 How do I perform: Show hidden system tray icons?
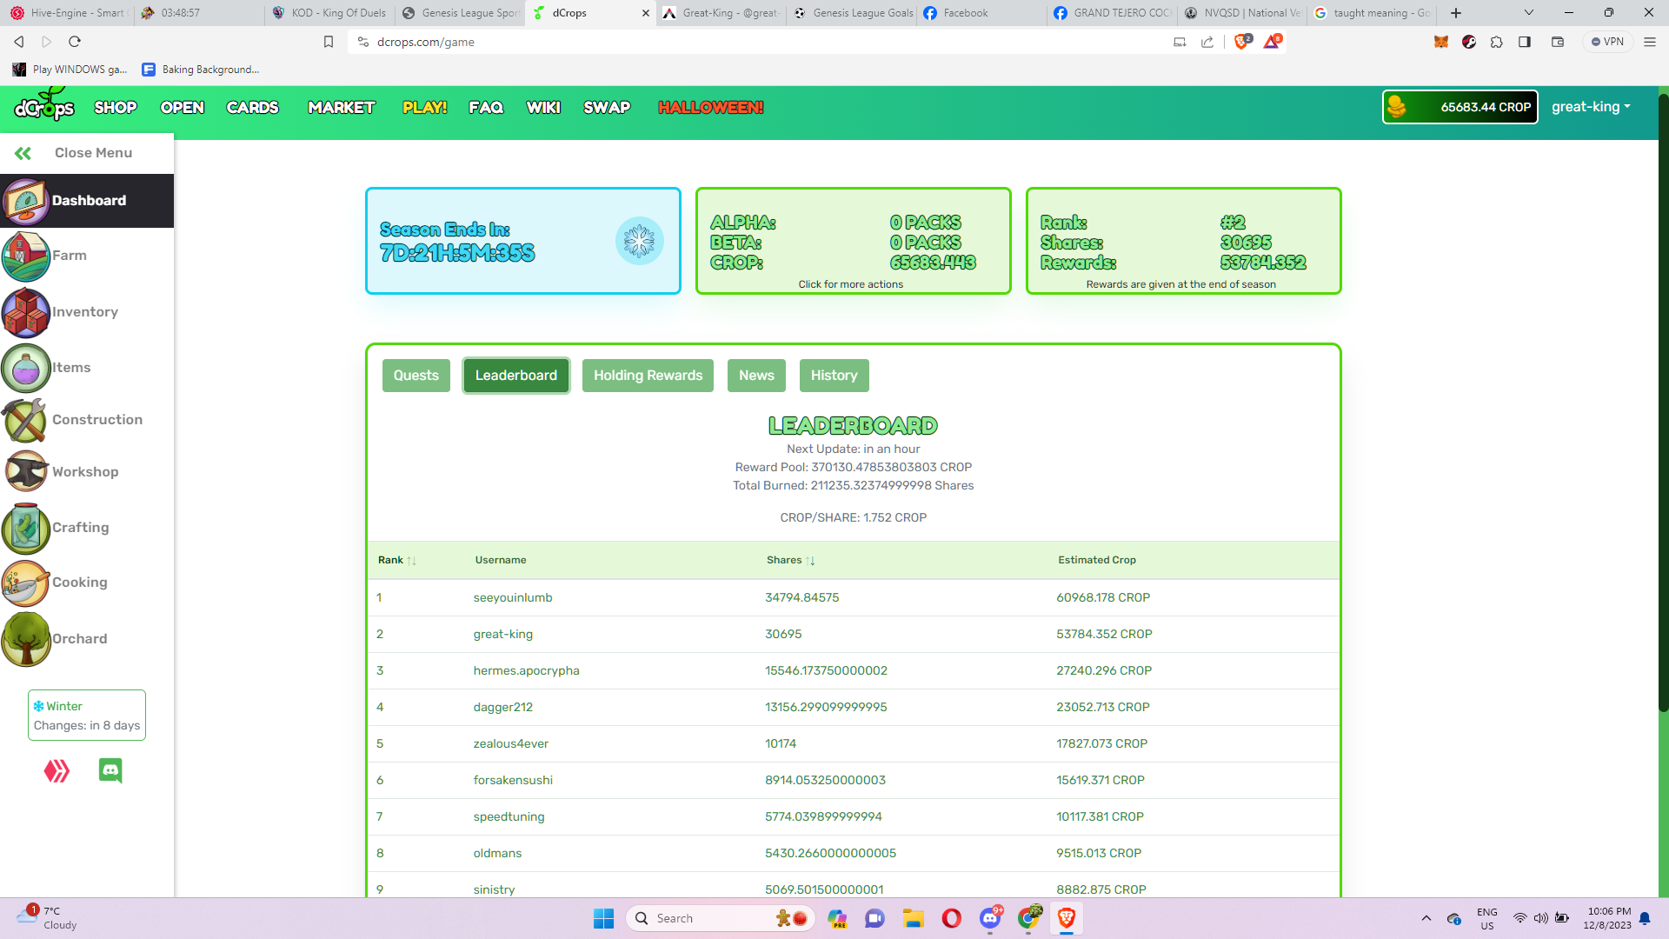(x=1426, y=918)
